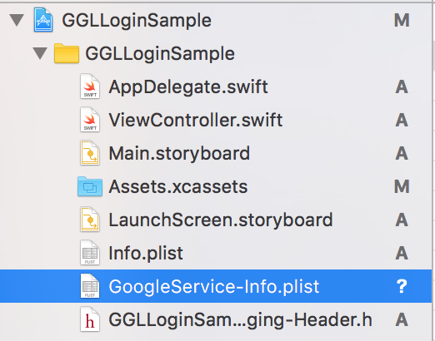Image resolution: width=435 pixels, height=341 pixels.
Task: Click the yellow GGLLoginSample folder icon
Action: coord(67,53)
